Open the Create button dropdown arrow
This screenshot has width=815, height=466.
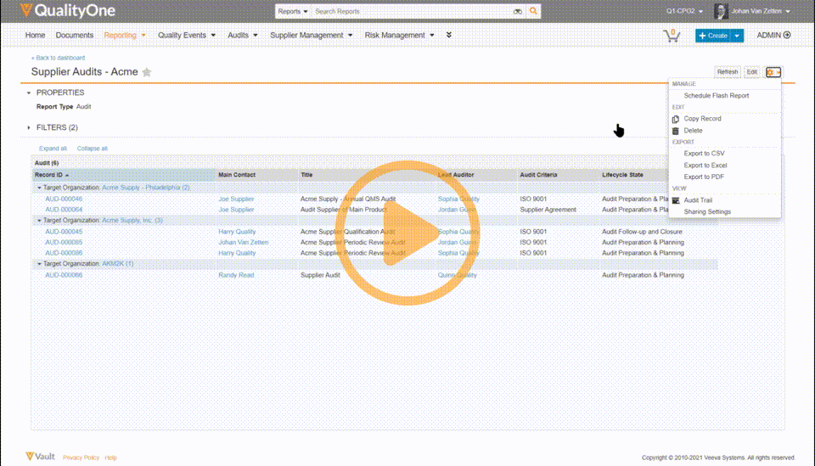pos(737,36)
